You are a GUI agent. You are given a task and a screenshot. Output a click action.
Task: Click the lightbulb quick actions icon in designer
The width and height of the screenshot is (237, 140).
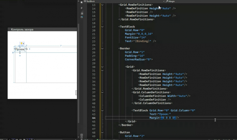22,44
